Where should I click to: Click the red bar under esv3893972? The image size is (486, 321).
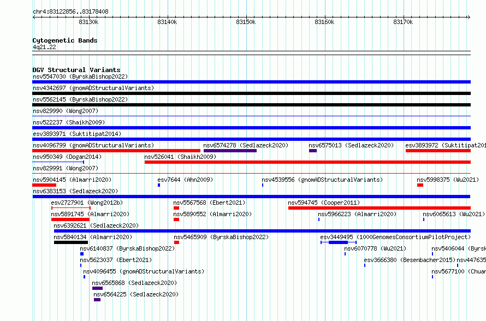438,151
